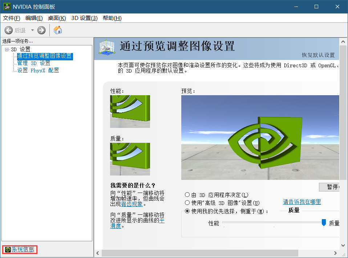Click the 选择一项任务... label

tap(17, 41)
